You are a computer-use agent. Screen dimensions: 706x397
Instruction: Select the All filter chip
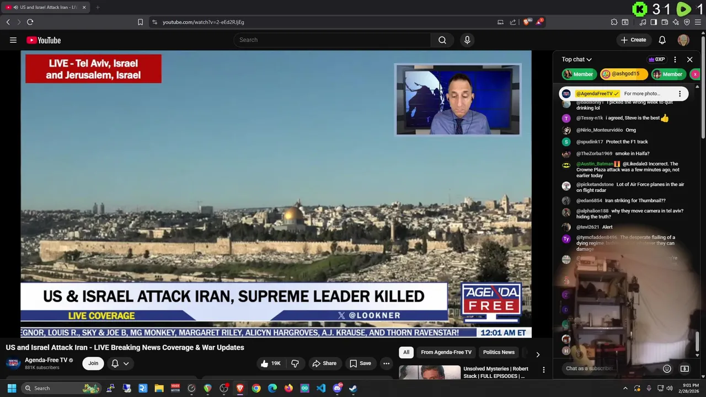(x=406, y=352)
